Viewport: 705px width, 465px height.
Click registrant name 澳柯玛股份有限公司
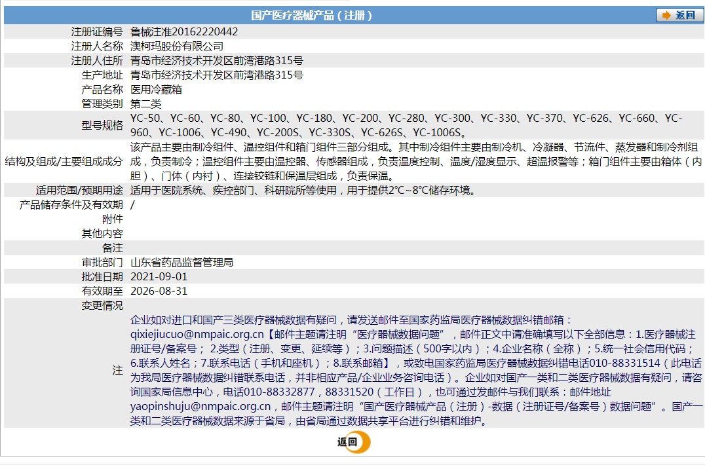tap(177, 46)
